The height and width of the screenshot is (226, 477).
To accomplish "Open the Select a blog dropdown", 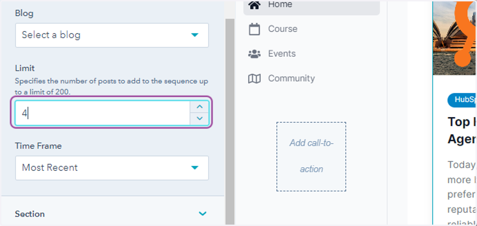I will click(112, 35).
